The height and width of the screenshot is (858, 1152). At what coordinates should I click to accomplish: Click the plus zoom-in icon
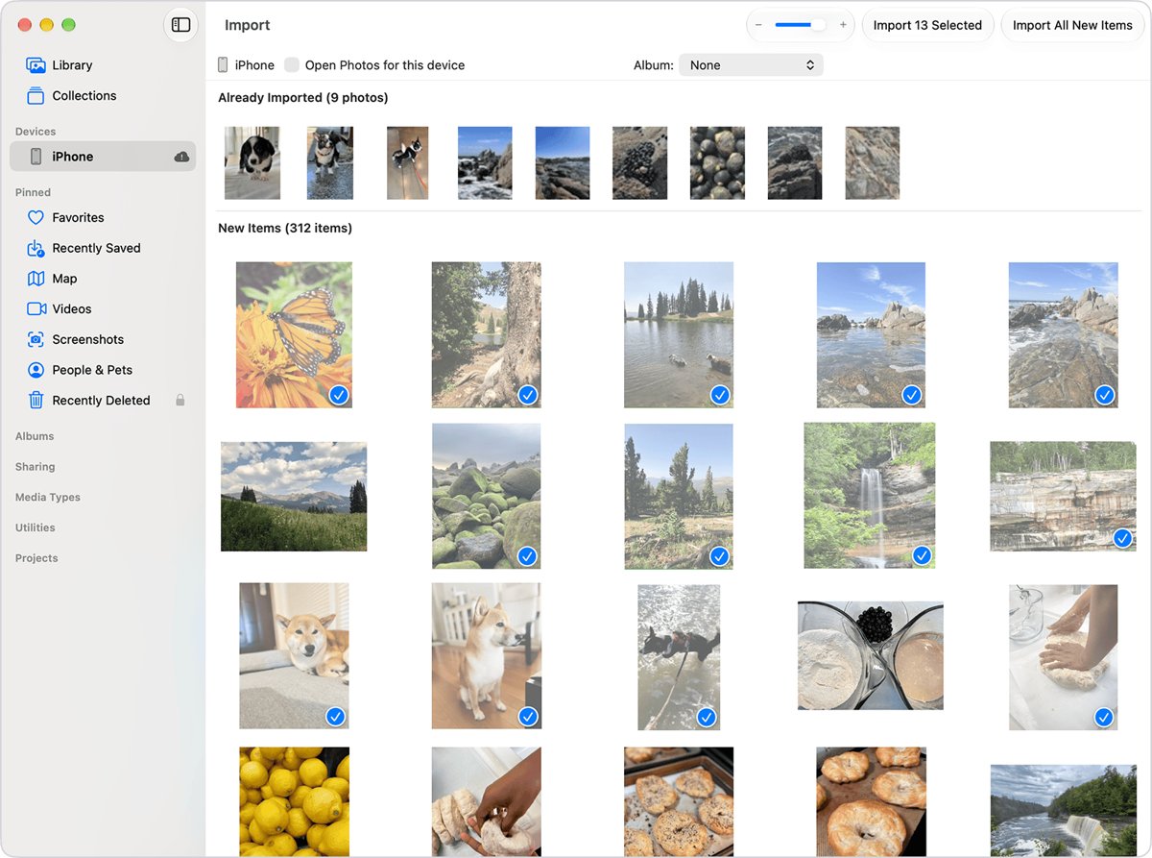pyautogui.click(x=843, y=25)
